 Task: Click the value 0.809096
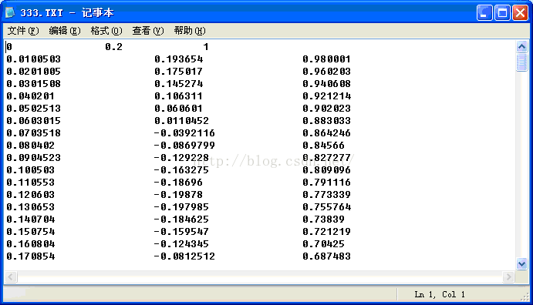[x=327, y=170]
